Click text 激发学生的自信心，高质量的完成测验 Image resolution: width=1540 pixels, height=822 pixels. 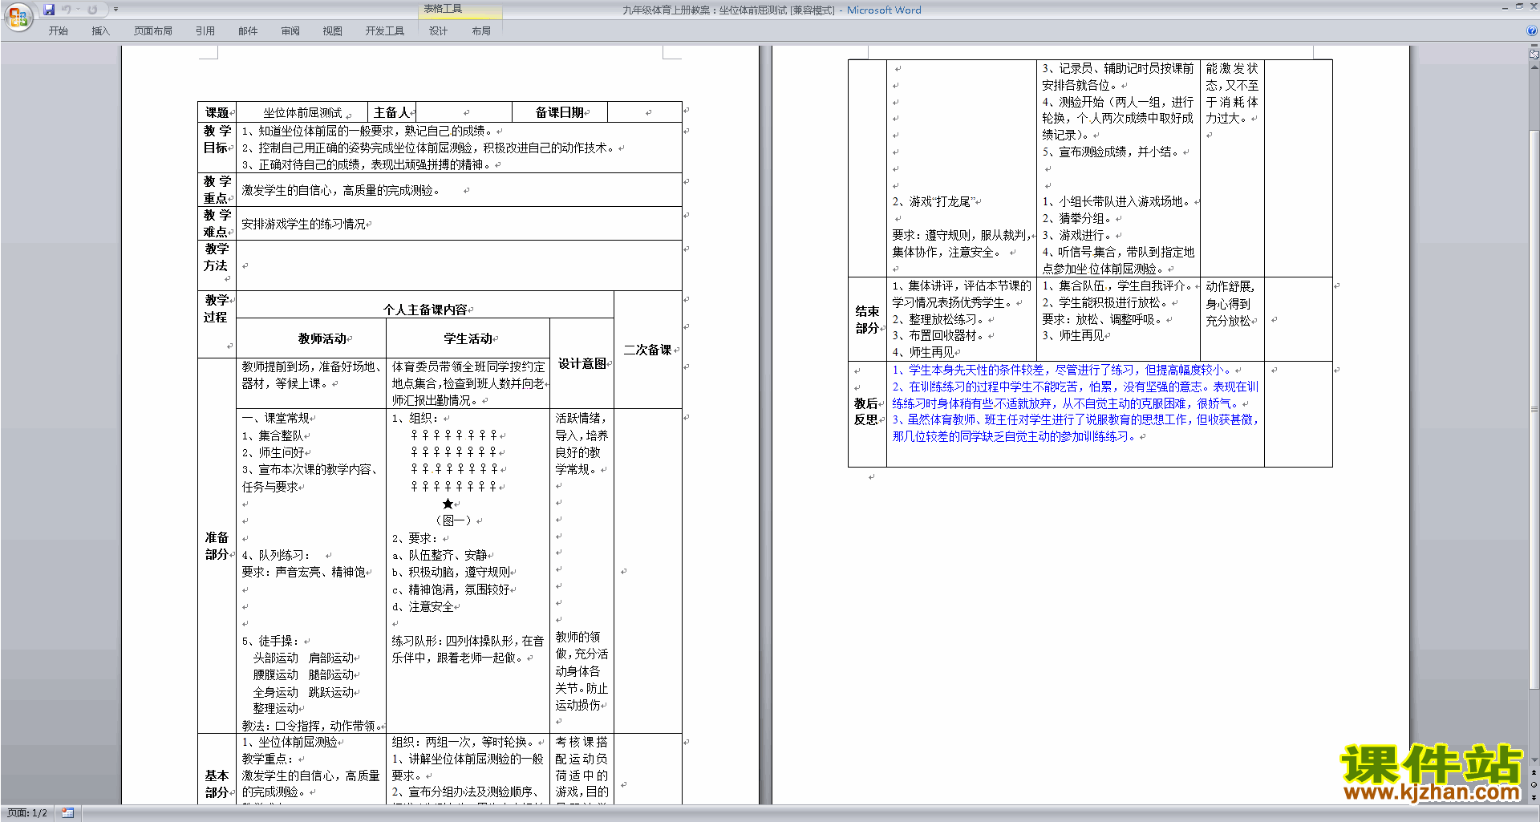coord(340,190)
